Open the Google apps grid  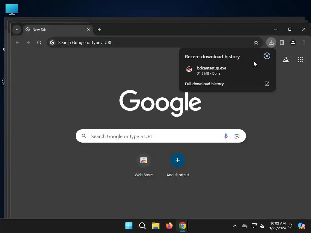point(300,59)
